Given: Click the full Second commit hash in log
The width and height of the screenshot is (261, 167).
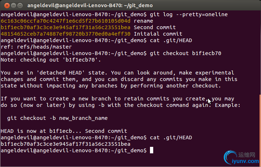Looking at the screenshot, I should [x=66, y=27].
